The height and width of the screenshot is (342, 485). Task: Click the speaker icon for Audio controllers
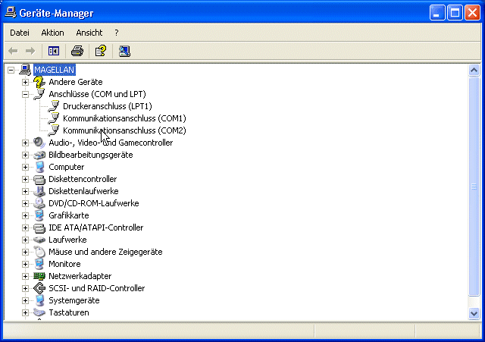pos(39,143)
